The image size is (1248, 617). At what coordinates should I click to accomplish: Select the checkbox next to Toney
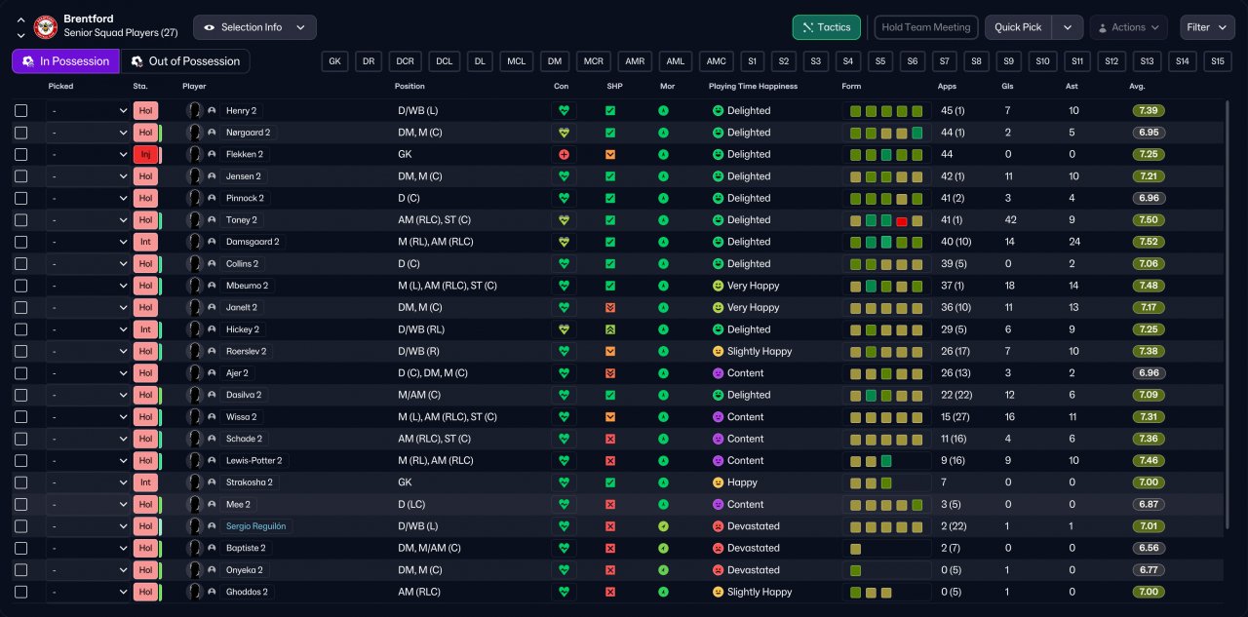coord(21,220)
